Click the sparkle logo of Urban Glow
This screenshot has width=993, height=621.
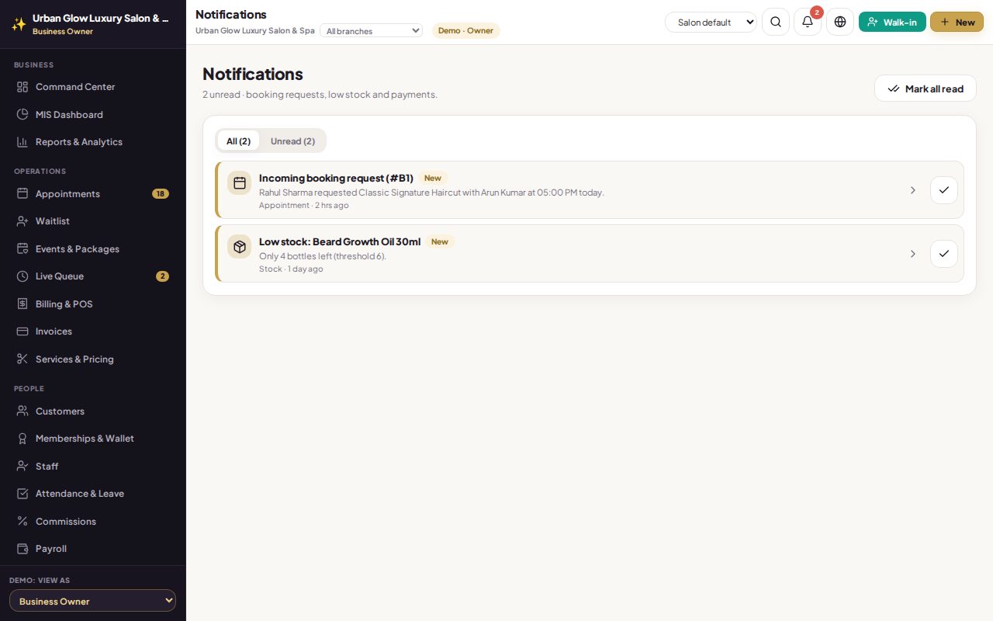tap(19, 24)
